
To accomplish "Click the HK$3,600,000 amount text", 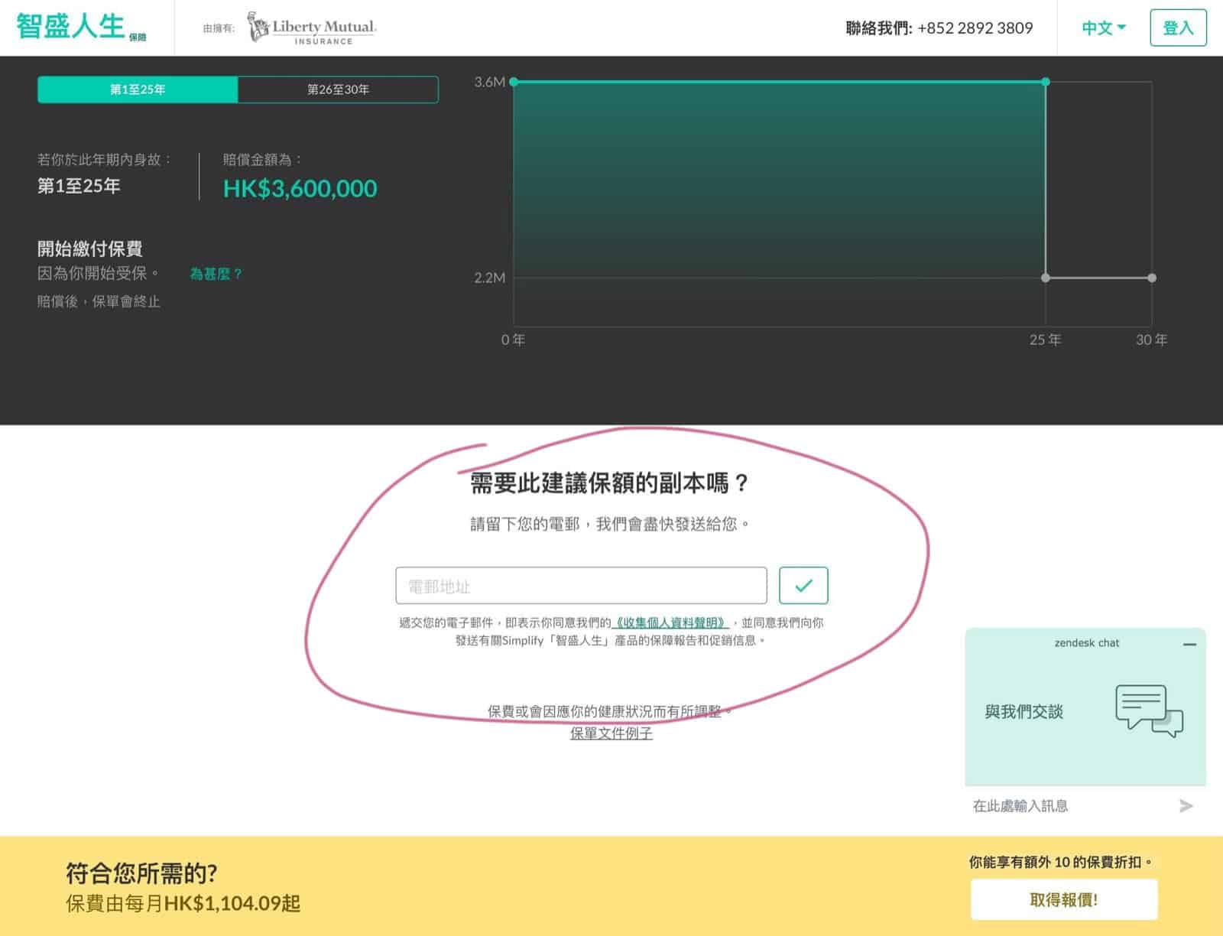I will (300, 188).
